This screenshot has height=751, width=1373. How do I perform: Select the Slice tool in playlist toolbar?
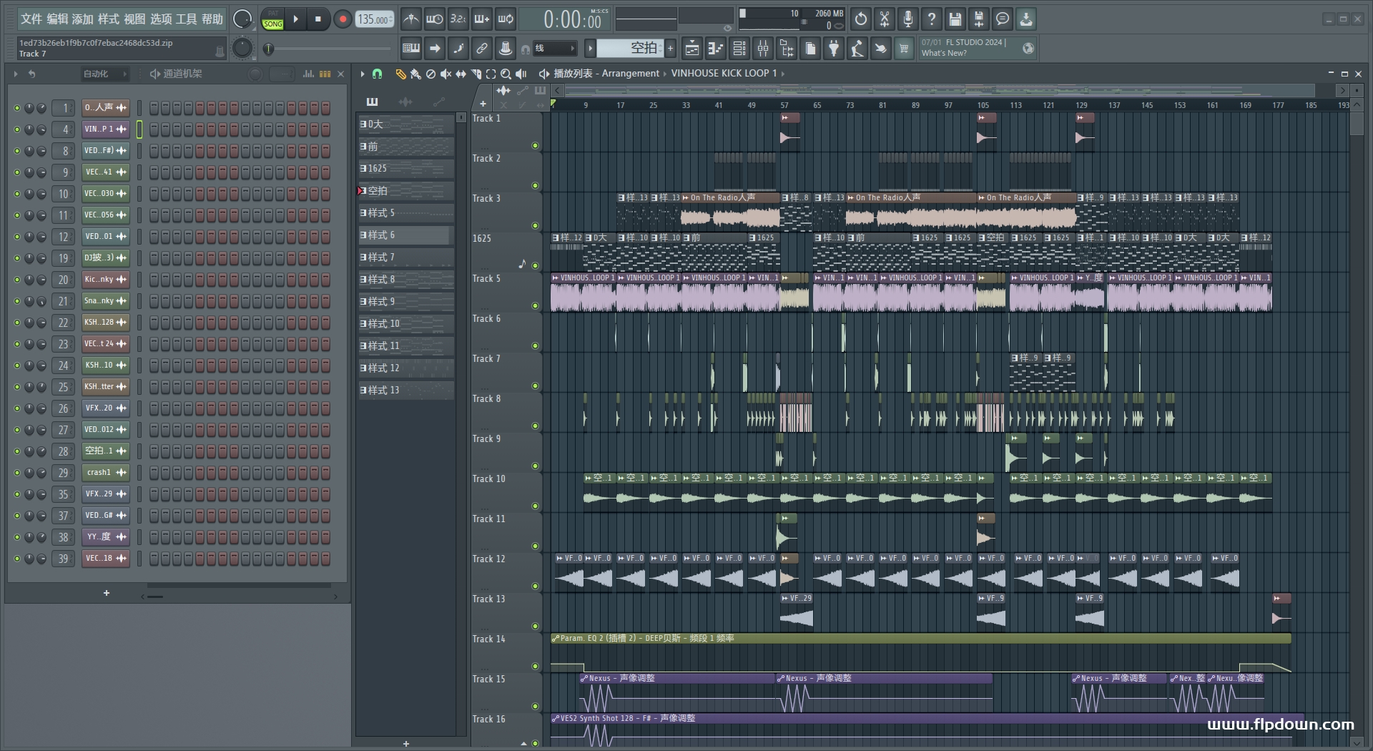tap(476, 74)
